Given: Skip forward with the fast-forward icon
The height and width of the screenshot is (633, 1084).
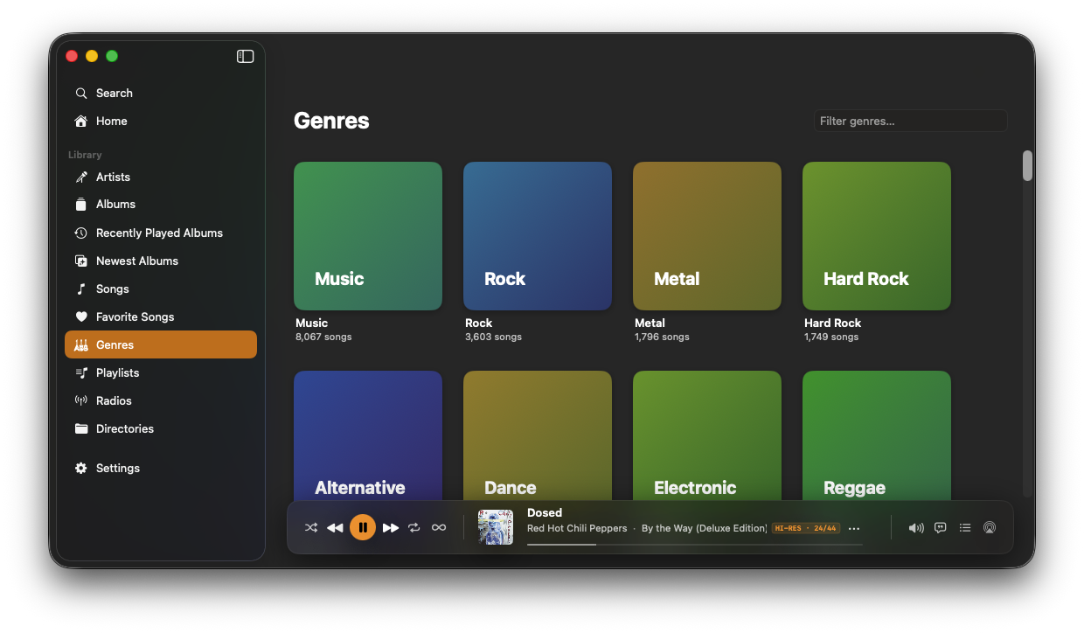Looking at the screenshot, I should tap(390, 527).
